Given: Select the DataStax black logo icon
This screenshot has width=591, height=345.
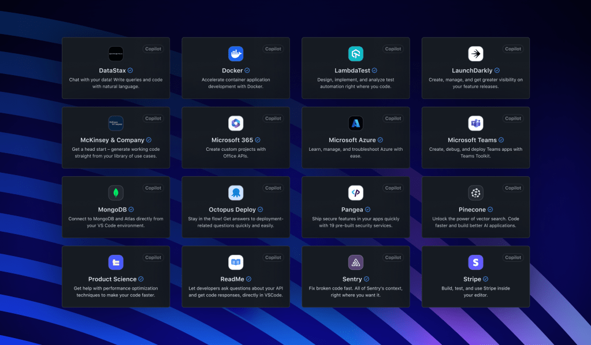Looking at the screenshot, I should click(x=116, y=54).
